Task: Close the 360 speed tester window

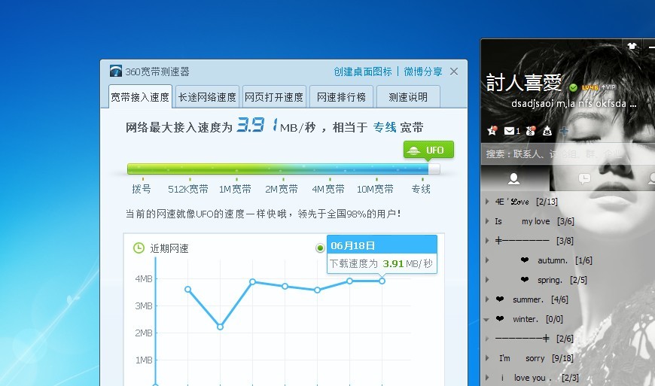Action: tap(454, 71)
